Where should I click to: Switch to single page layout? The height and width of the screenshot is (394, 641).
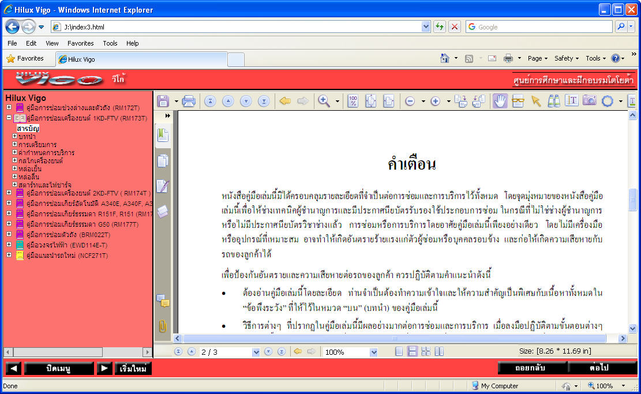click(x=399, y=351)
